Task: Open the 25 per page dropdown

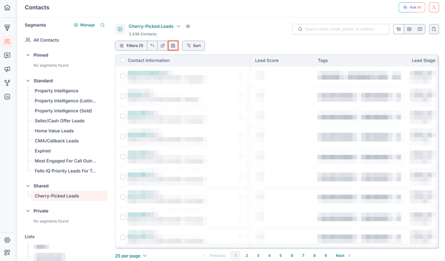Action: 131,256
